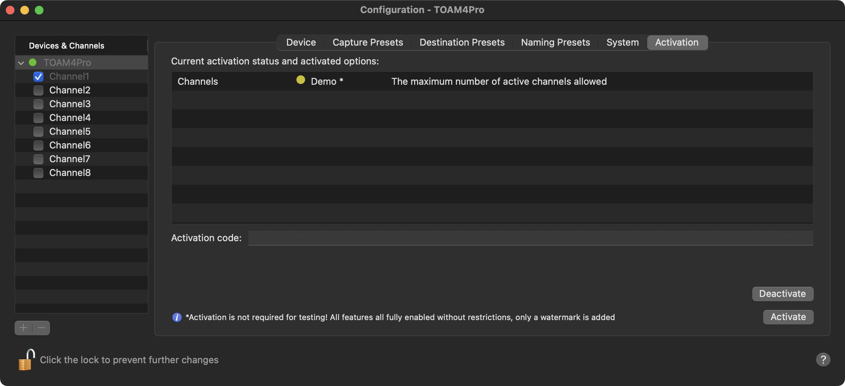Click the blue info icon near activation note
845x386 pixels.
click(x=177, y=318)
